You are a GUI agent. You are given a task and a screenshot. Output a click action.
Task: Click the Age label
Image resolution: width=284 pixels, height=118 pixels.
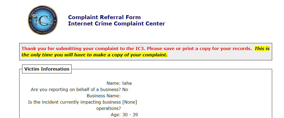point(116,115)
